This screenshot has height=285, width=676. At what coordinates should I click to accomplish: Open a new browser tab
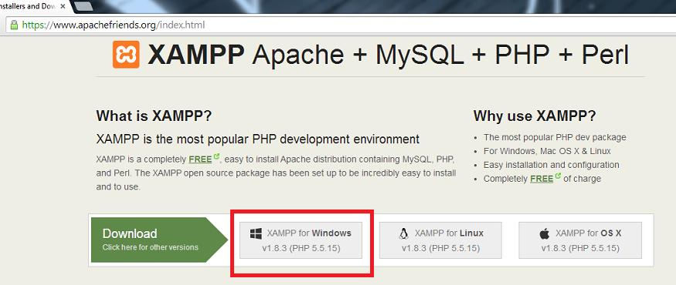(84, 6)
